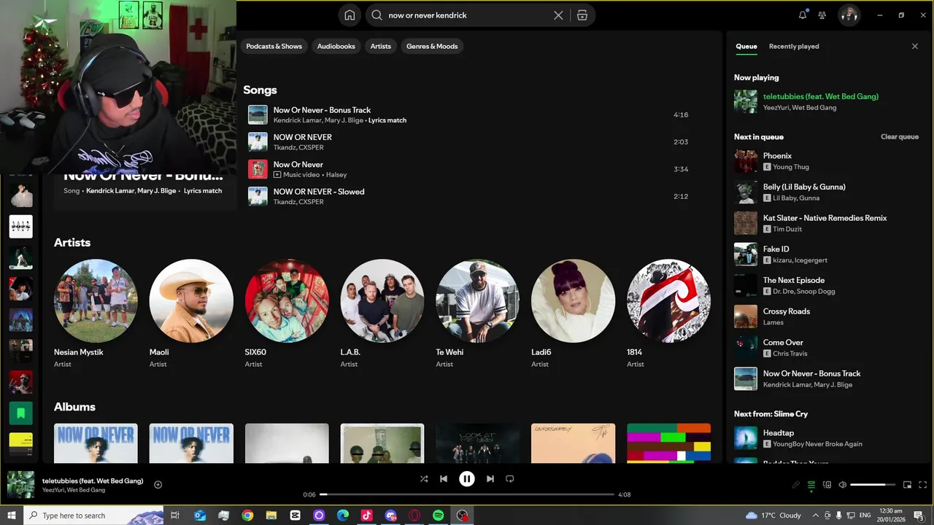This screenshot has width=934, height=525.
Task: Show hidden system tray icons chevron
Action: (816, 516)
